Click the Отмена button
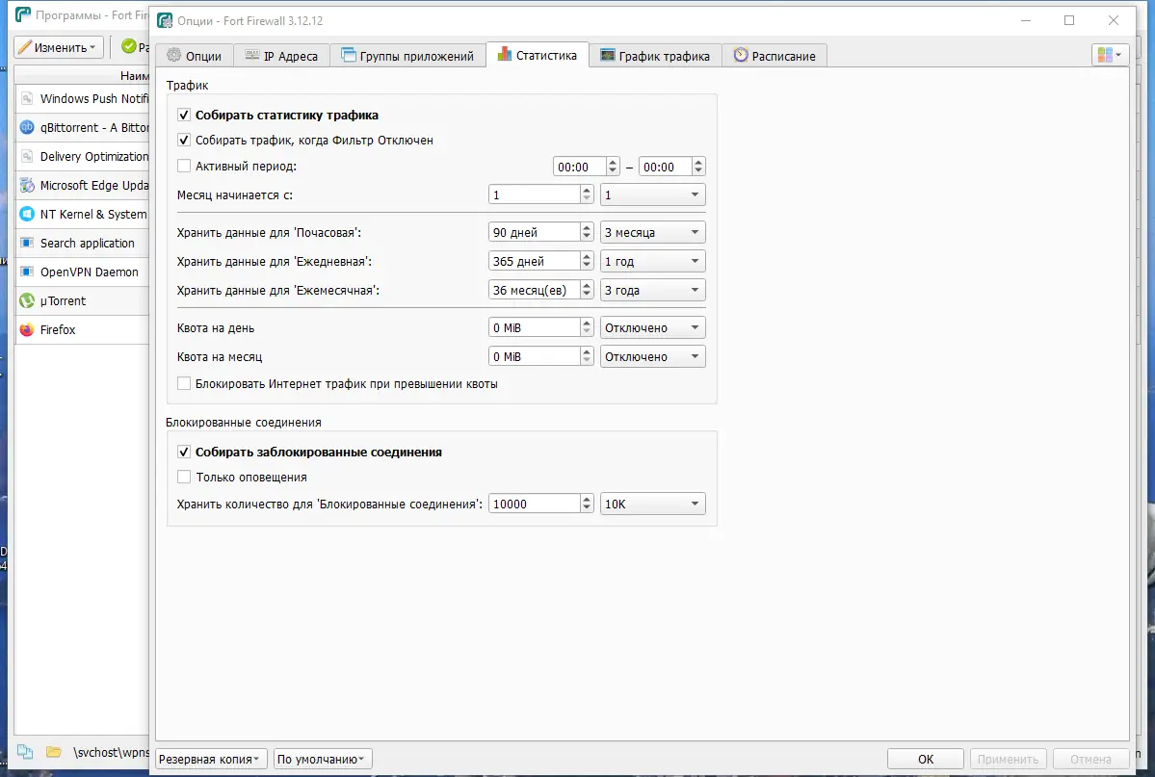This screenshot has width=1155, height=777. 1090,760
